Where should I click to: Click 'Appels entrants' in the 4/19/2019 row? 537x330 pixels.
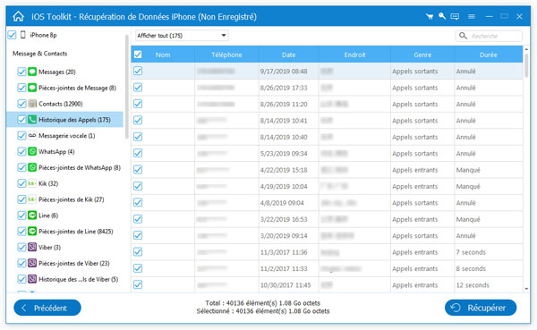(415, 187)
